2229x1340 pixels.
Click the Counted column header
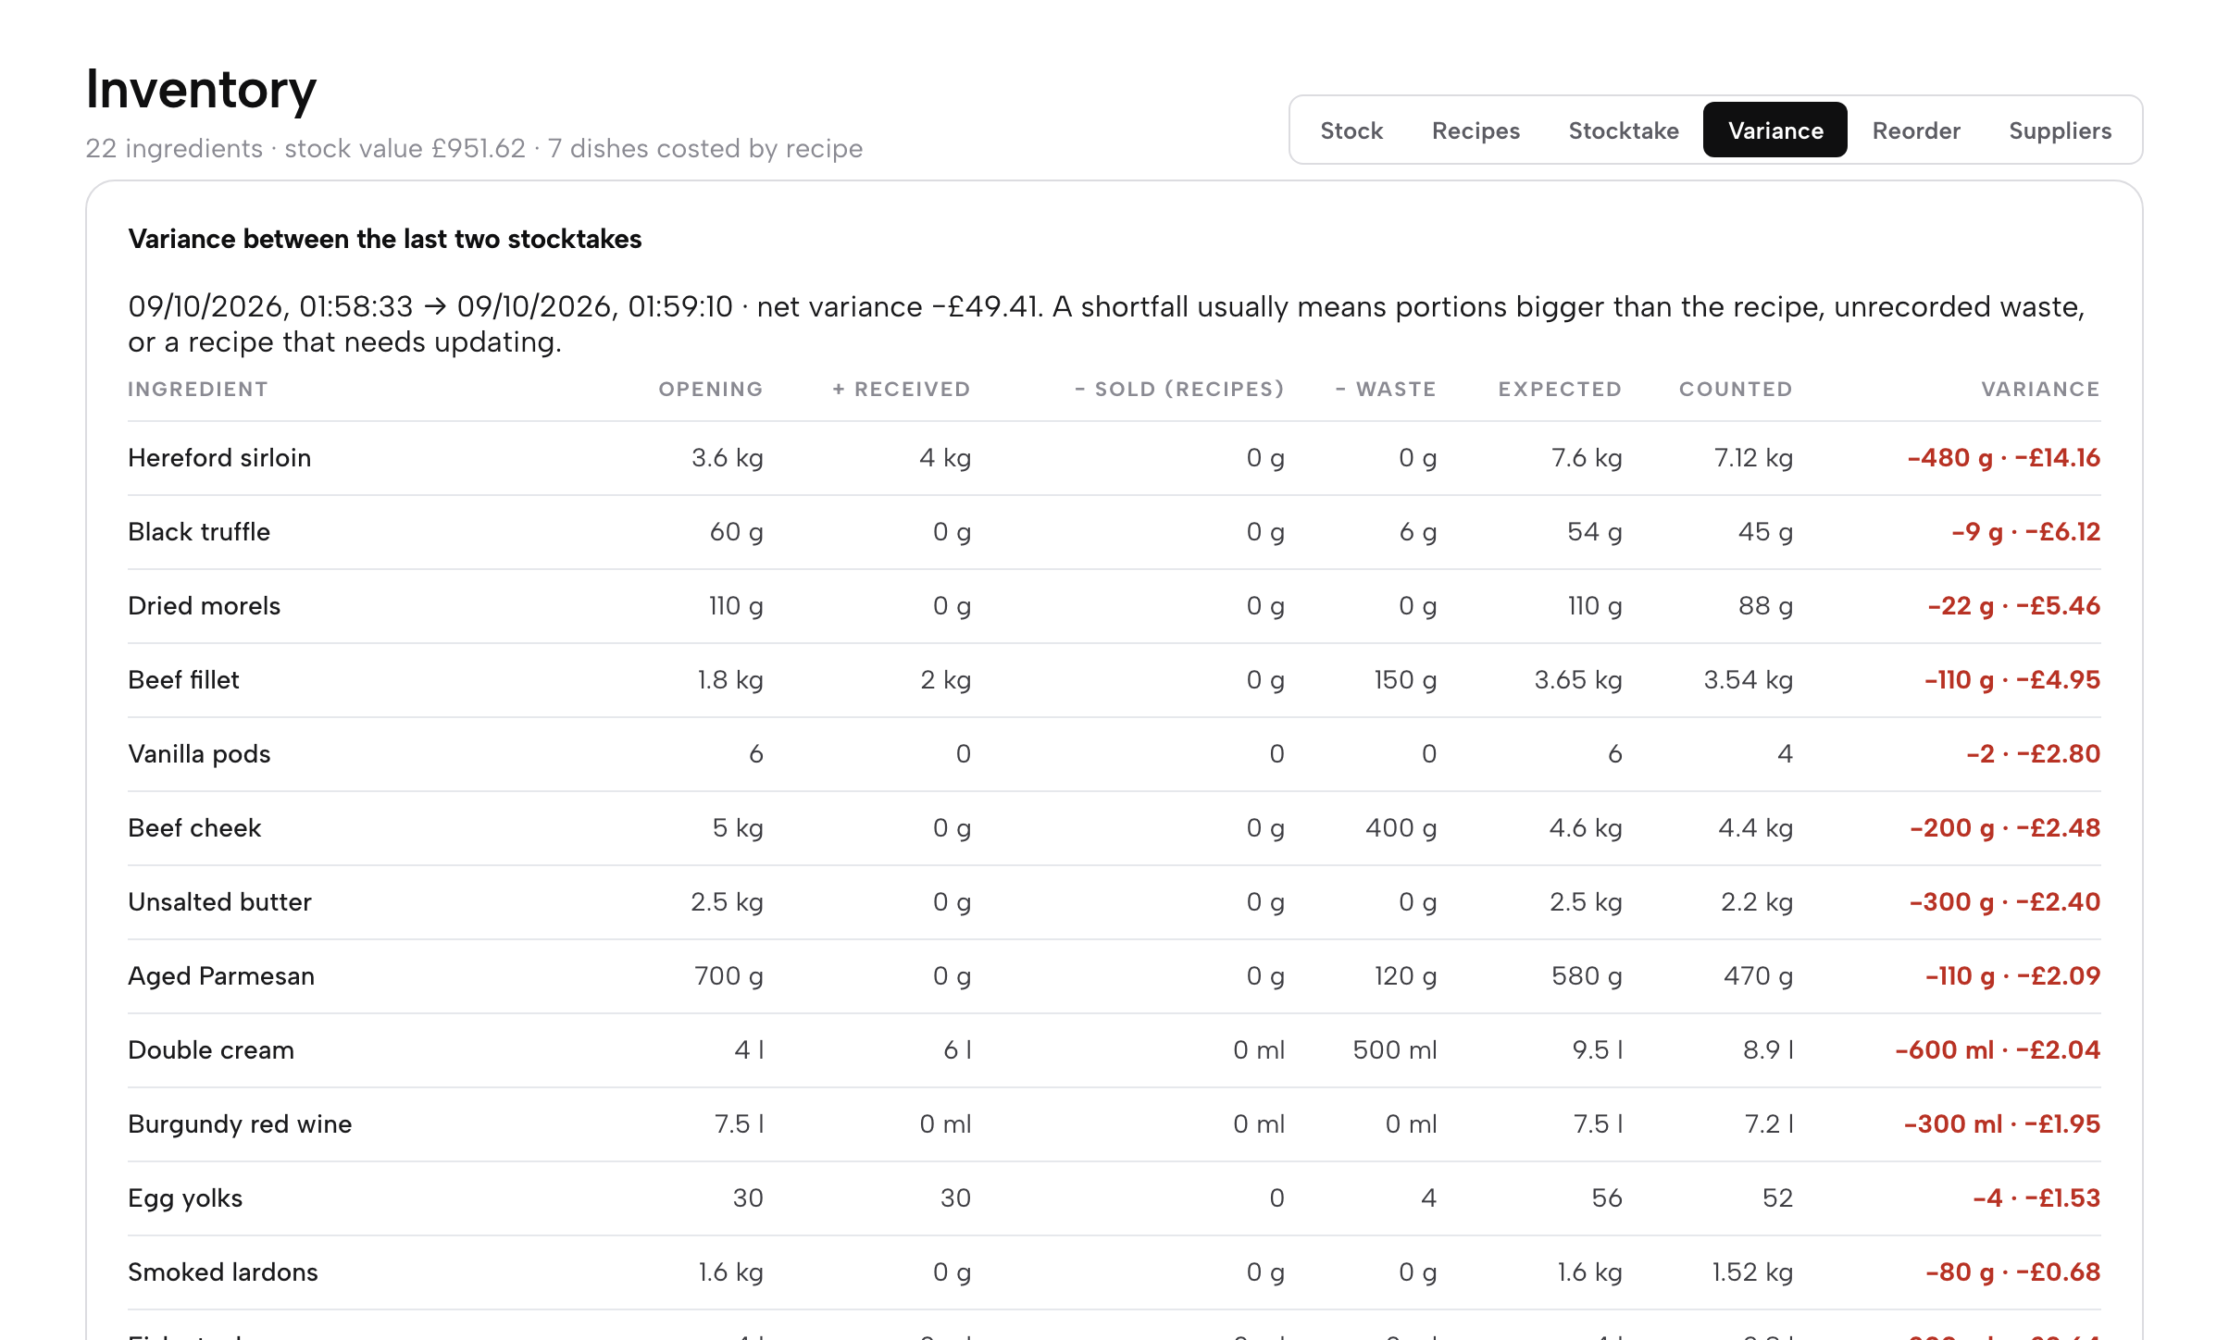tap(1736, 389)
